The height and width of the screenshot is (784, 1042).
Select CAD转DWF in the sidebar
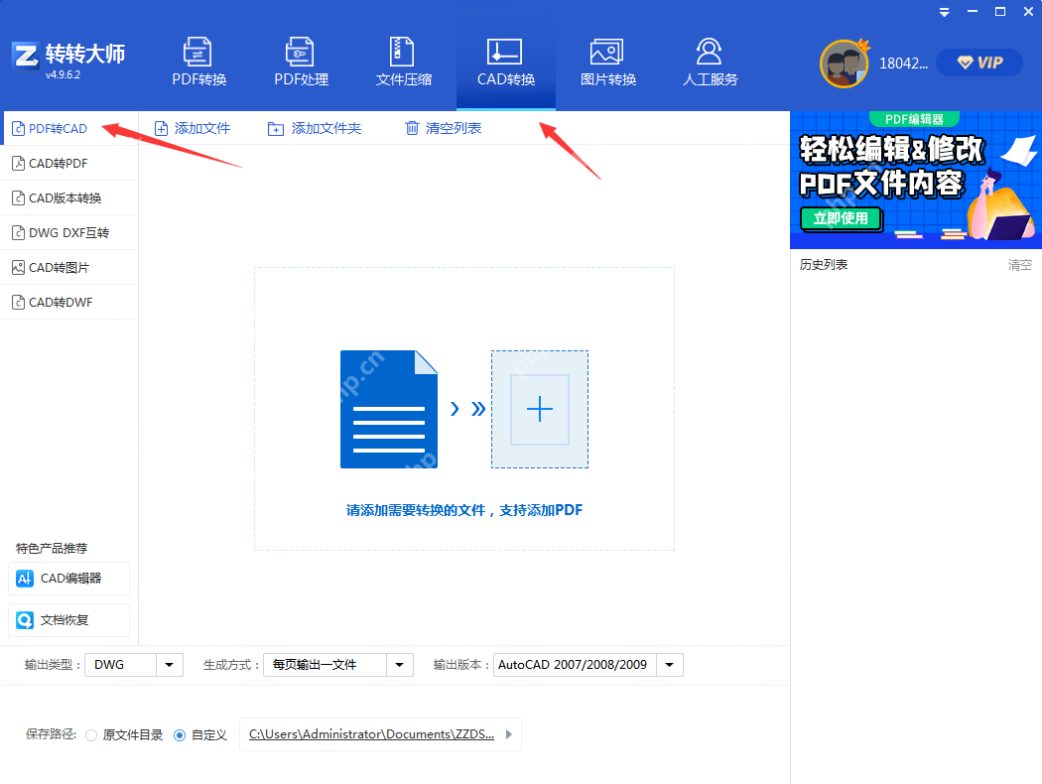tap(69, 303)
